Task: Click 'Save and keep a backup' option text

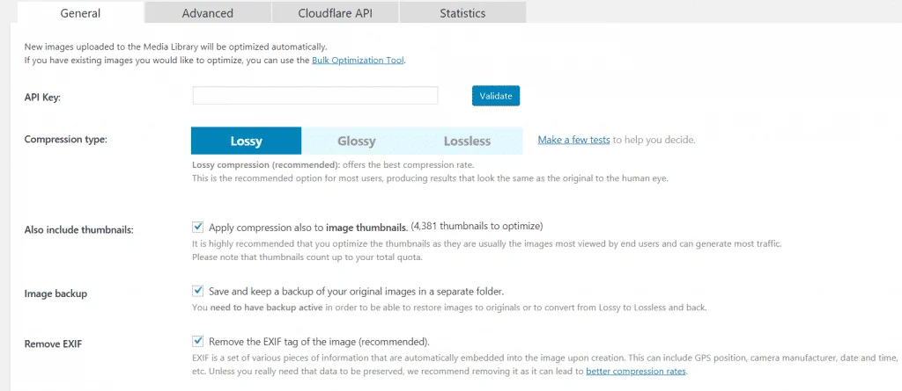Action: [357, 291]
